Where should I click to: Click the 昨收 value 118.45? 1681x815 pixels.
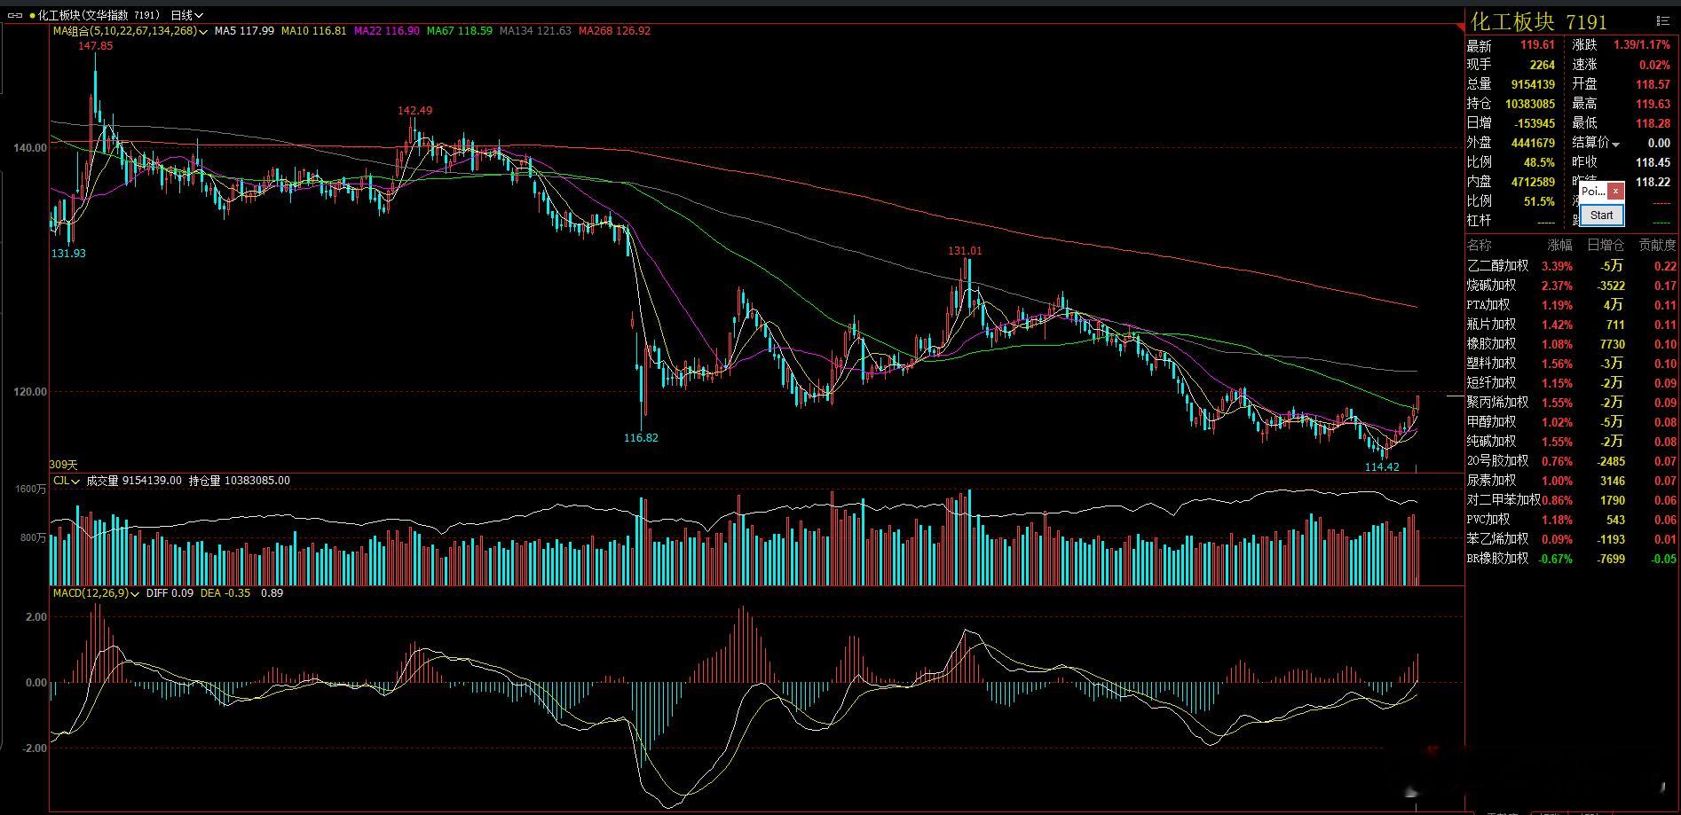1653,162
